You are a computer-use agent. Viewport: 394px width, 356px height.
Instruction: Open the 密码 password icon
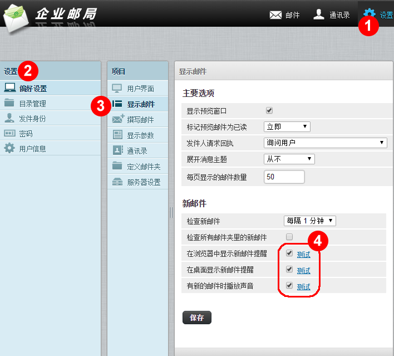[x=9, y=134]
